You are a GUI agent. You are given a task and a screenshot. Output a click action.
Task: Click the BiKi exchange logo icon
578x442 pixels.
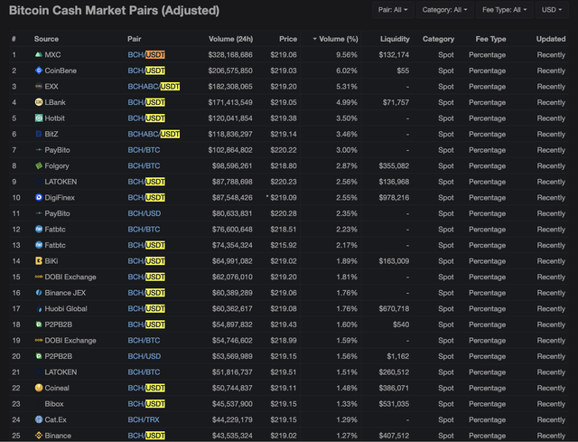38,261
